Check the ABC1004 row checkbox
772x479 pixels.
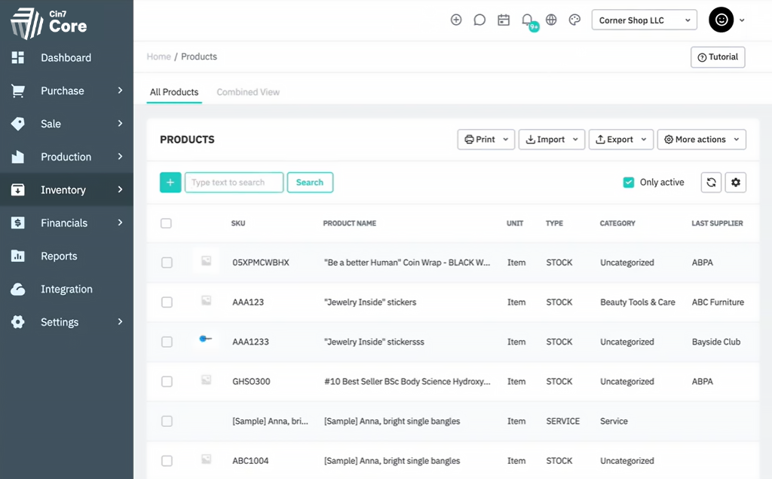tap(167, 461)
